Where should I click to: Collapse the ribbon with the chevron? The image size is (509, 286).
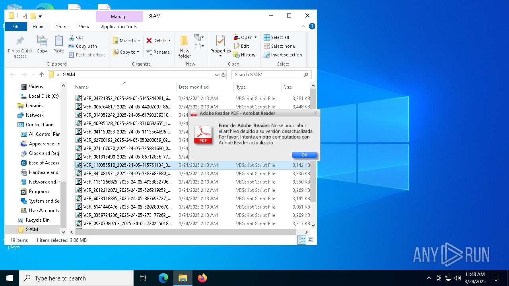pyautogui.click(x=303, y=26)
